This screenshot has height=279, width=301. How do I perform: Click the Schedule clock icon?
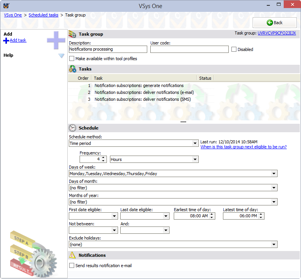[72, 128]
